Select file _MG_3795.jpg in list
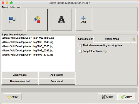 [38, 38]
